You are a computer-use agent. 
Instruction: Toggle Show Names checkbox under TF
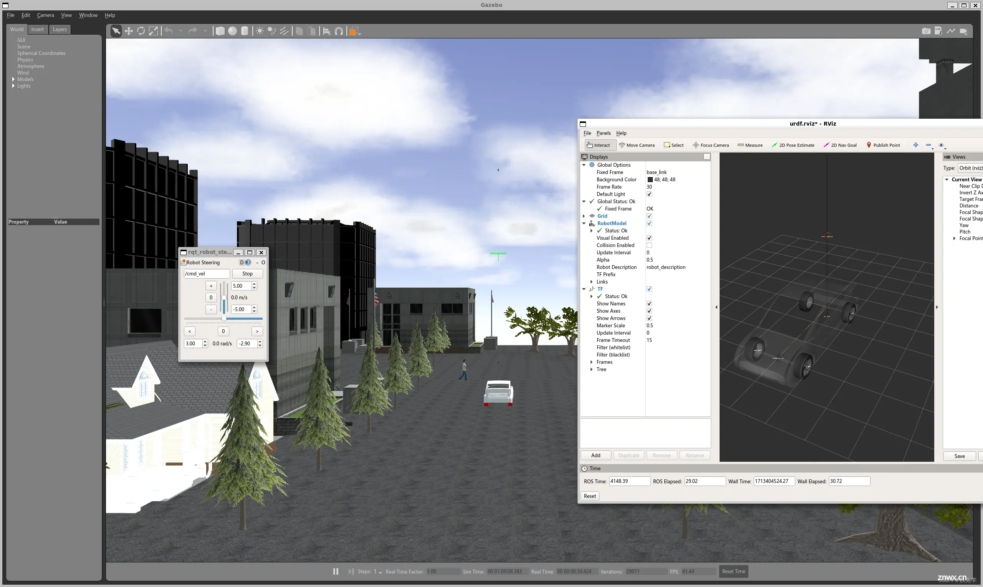649,303
